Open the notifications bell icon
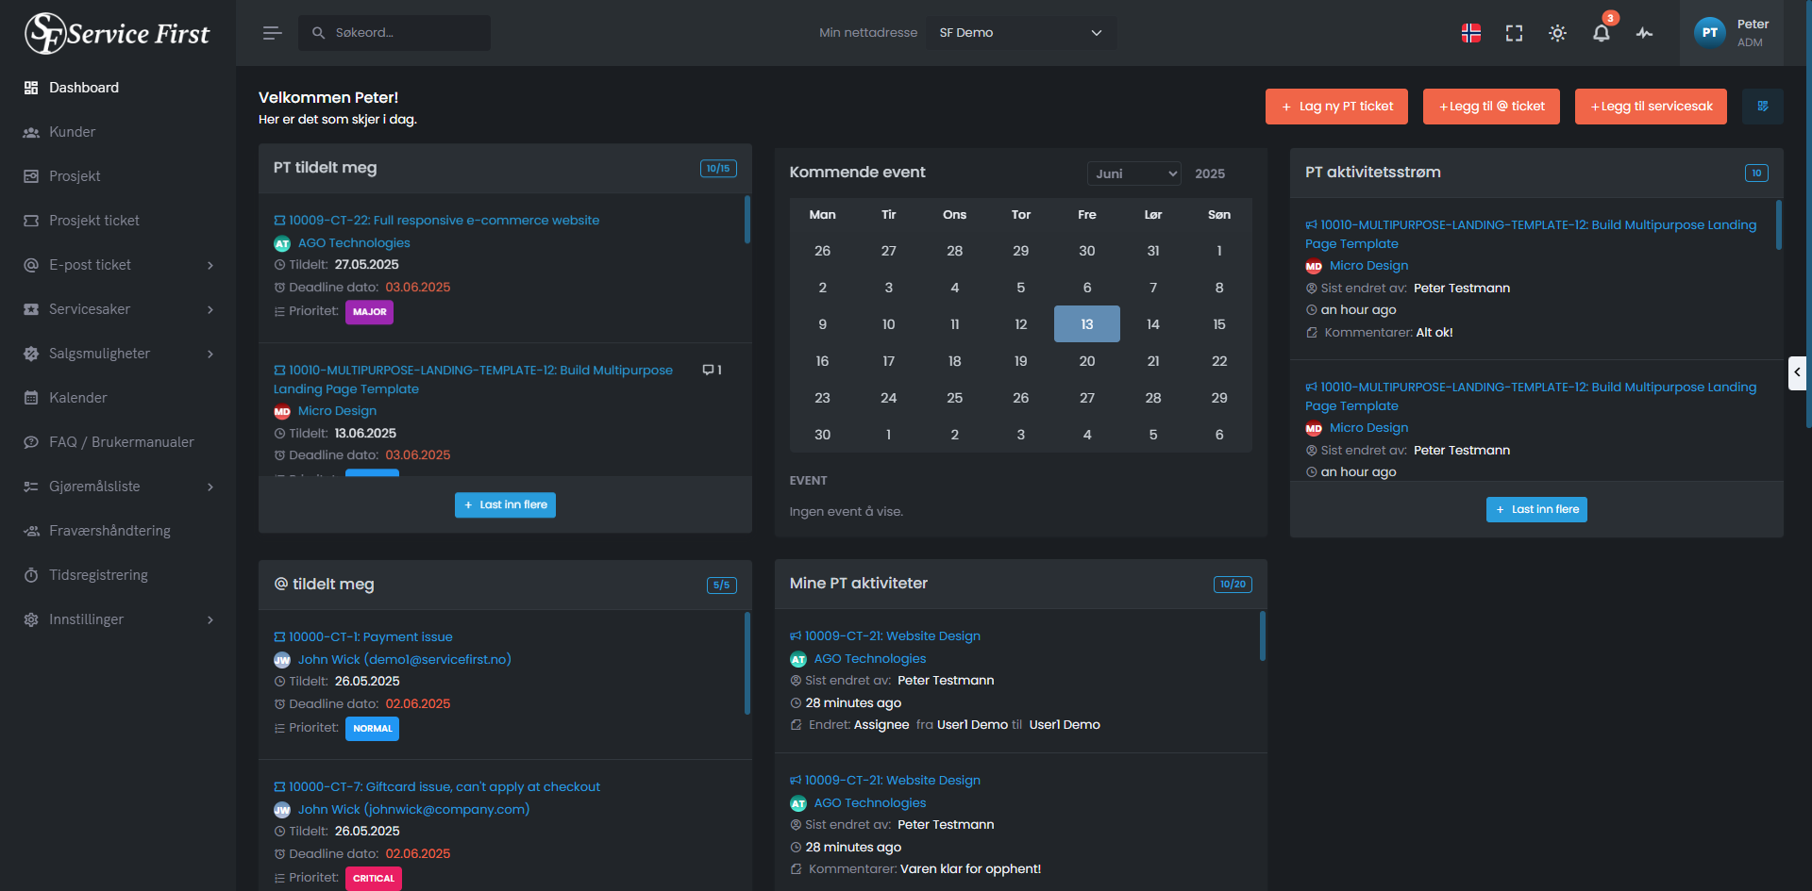Viewport: 1812px width, 891px height. click(1602, 33)
